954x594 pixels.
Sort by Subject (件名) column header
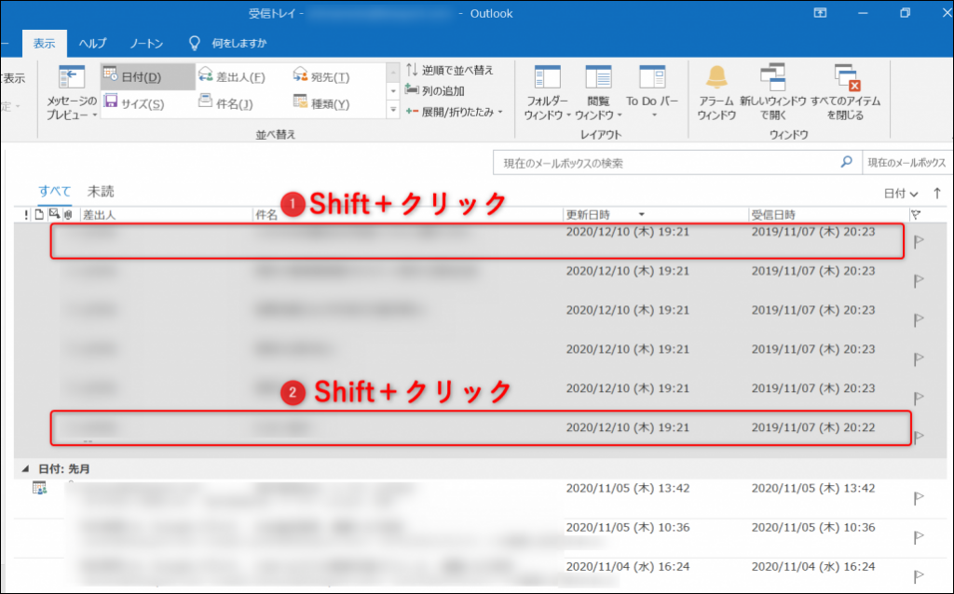[406, 215]
